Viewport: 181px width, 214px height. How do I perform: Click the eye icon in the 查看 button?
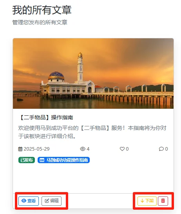click(24, 201)
